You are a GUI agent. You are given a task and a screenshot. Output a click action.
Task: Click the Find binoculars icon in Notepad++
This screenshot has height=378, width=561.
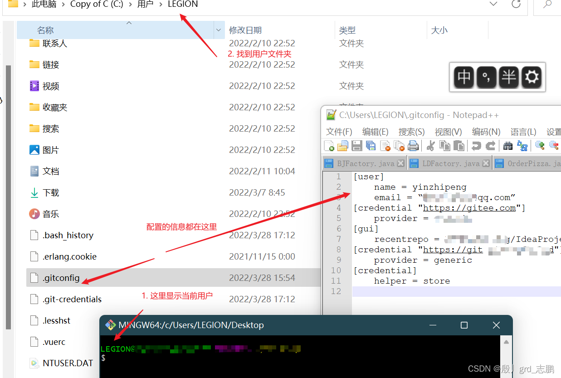pyautogui.click(x=508, y=146)
